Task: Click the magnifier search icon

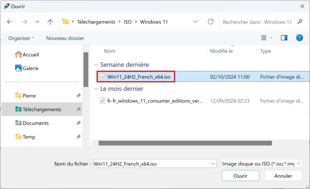Action: [x=300, y=22]
